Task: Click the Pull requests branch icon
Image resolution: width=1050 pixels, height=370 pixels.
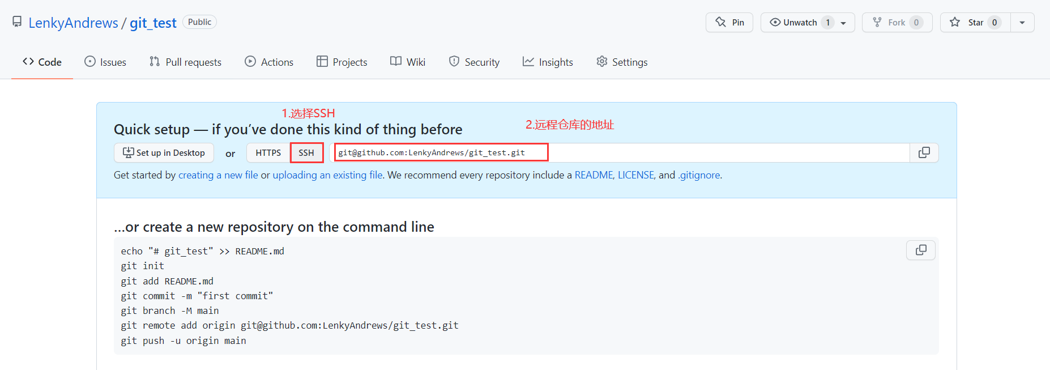Action: 155,61
